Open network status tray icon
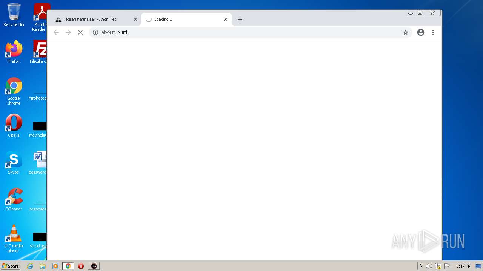Viewport: 483px width, 271px height. [x=438, y=266]
